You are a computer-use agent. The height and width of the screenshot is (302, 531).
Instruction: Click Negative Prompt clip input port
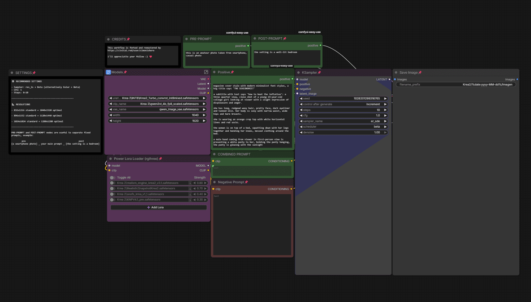click(x=213, y=189)
